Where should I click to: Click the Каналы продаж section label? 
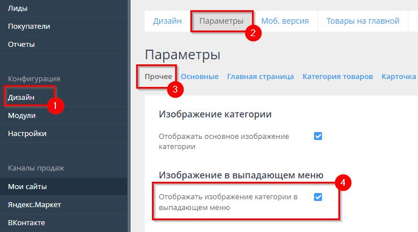pyautogui.click(x=36, y=168)
